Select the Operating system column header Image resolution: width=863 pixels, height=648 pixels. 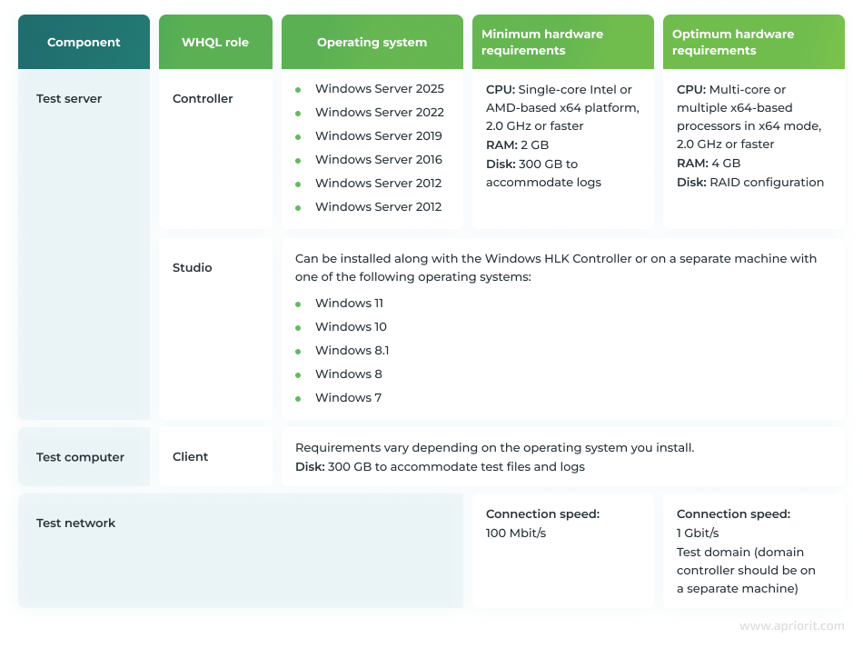pyautogui.click(x=372, y=42)
